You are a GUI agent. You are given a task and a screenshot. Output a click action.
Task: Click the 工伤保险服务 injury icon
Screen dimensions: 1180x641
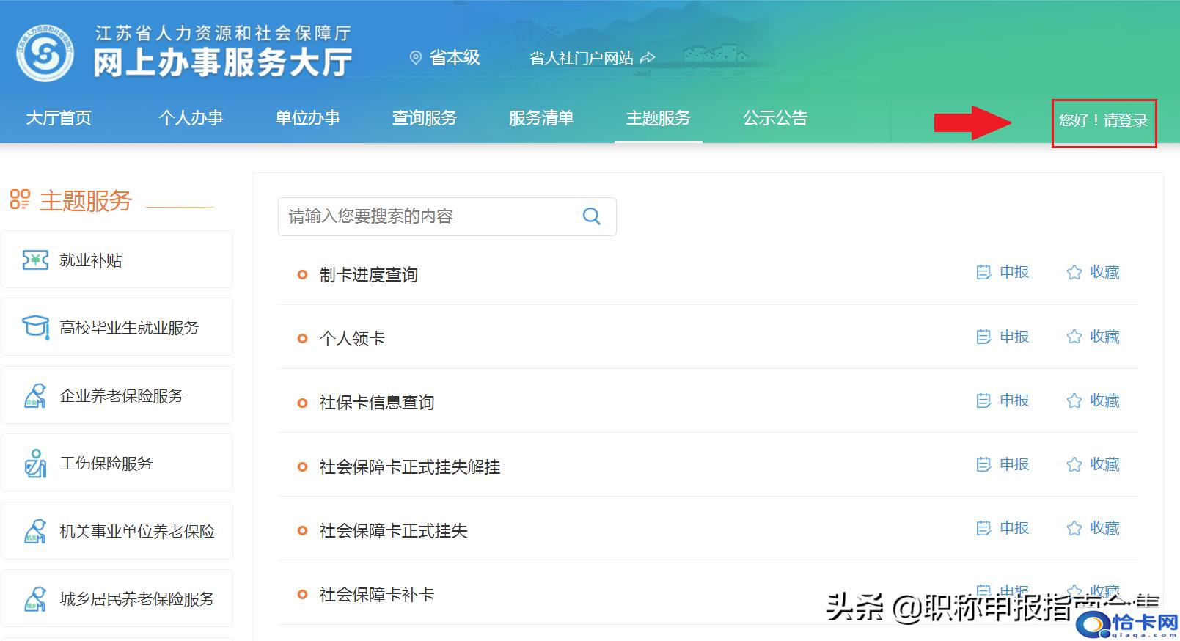point(35,464)
